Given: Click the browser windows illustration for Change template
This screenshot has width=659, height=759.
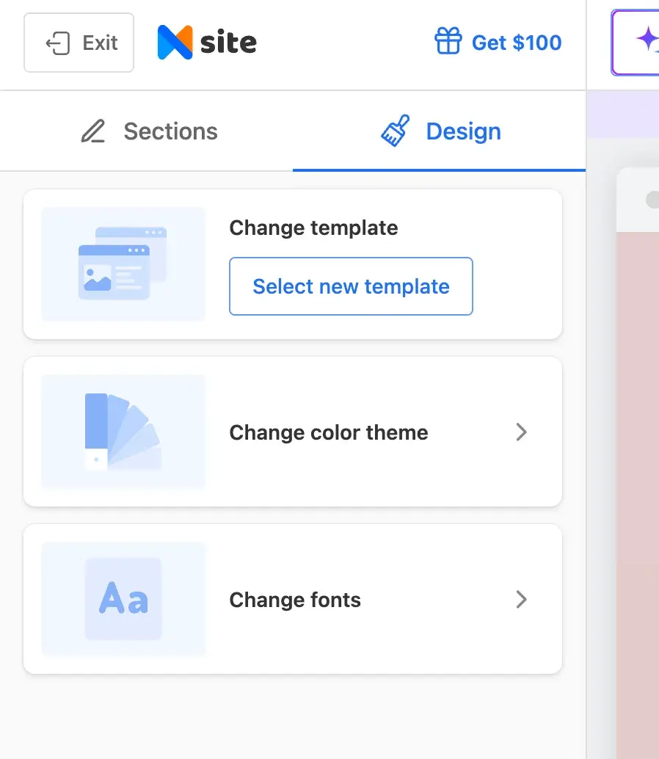Looking at the screenshot, I should pyautogui.click(x=123, y=264).
